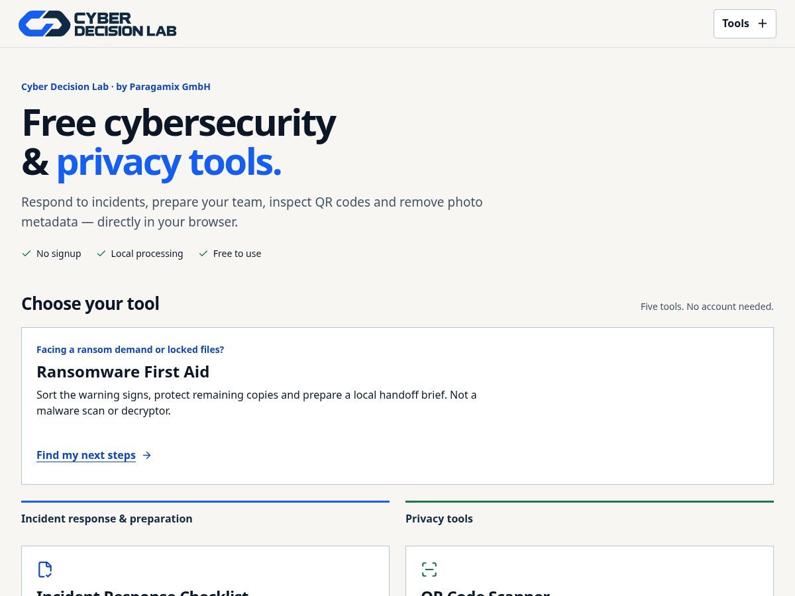Open the Ransomware First Aid heading
Viewport: 795px width, 596px height.
coord(123,372)
